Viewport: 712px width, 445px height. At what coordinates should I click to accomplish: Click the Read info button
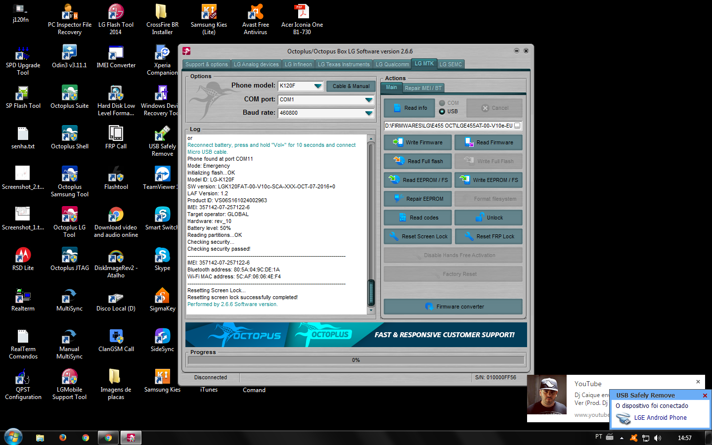point(409,108)
